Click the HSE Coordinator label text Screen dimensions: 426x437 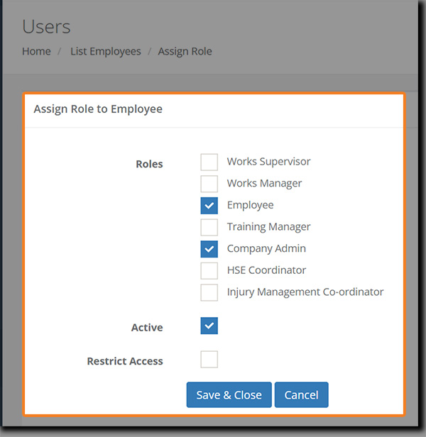266,270
